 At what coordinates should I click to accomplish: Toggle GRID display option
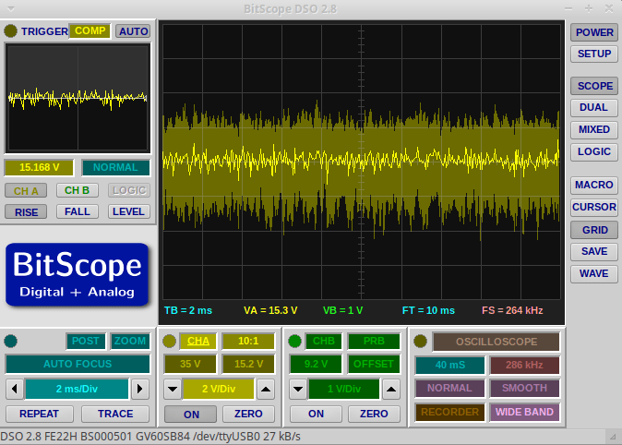click(594, 230)
